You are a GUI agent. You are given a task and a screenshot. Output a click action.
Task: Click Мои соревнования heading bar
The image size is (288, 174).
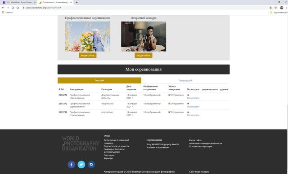click(x=144, y=70)
